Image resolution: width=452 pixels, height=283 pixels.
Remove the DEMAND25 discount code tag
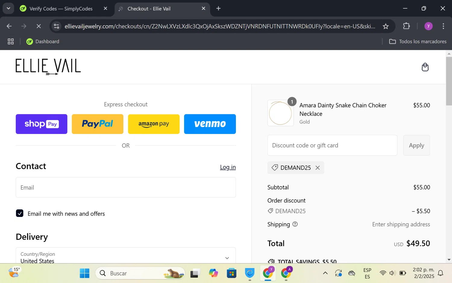tap(318, 168)
